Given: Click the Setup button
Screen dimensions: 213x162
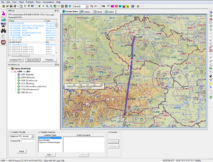Looking at the screenshot, I should 21,151.
